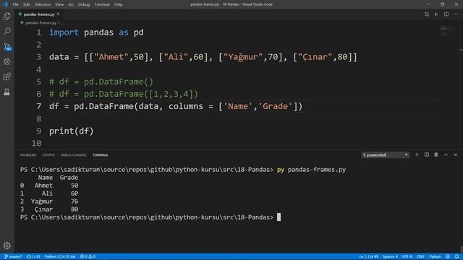Open the File menu
The height and width of the screenshot is (260, 463).
[16, 4]
